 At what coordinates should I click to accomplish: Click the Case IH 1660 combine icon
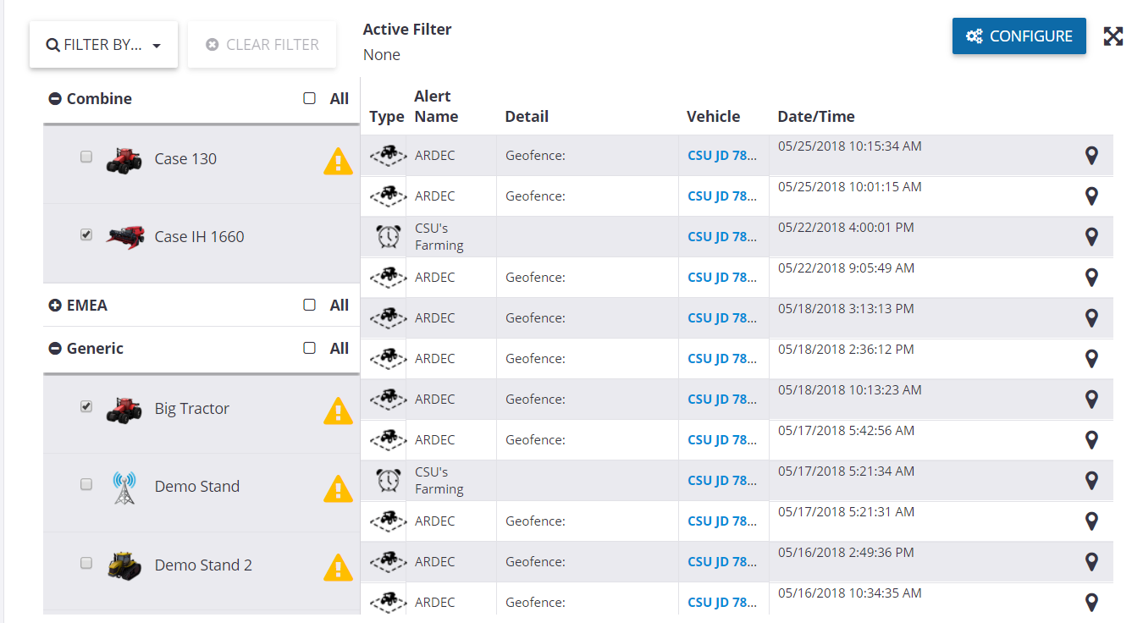coord(124,237)
